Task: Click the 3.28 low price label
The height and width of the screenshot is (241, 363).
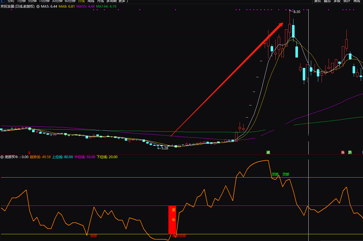Action: [165, 148]
